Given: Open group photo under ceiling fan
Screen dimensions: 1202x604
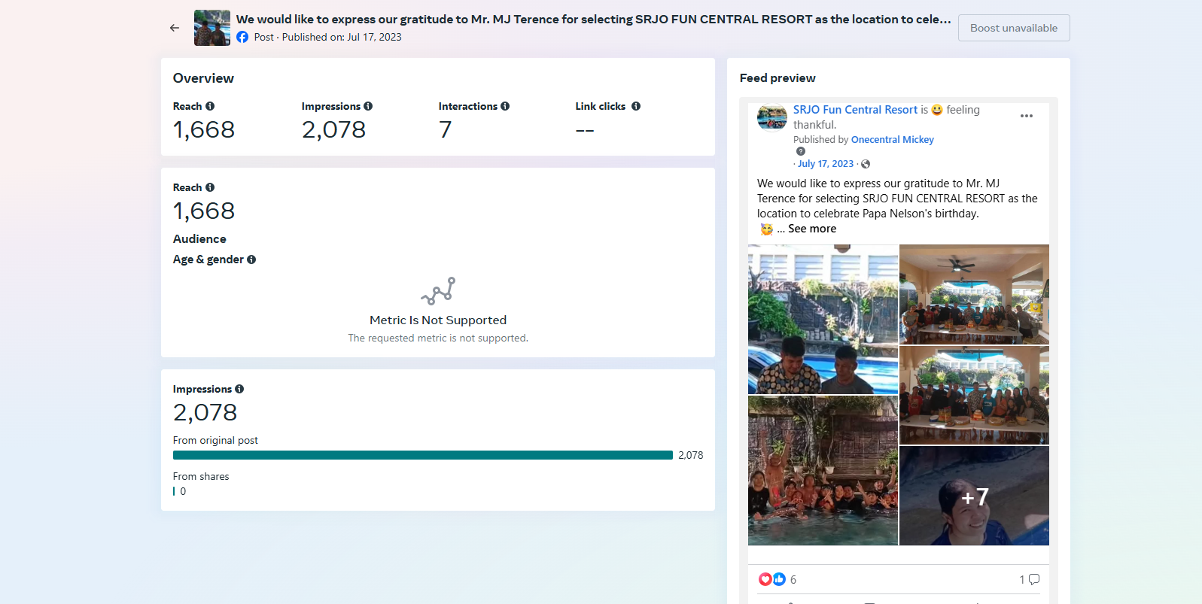Looking at the screenshot, I should 974,294.
